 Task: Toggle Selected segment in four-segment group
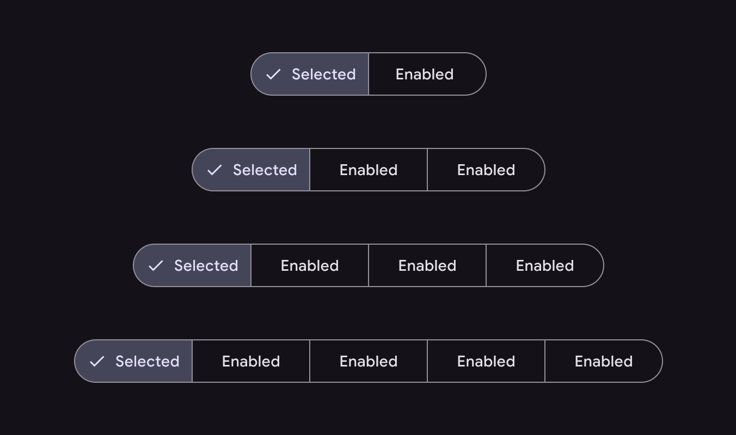tap(193, 265)
